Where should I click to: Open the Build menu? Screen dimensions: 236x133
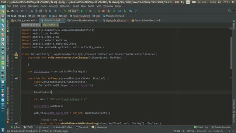pos(76,6)
